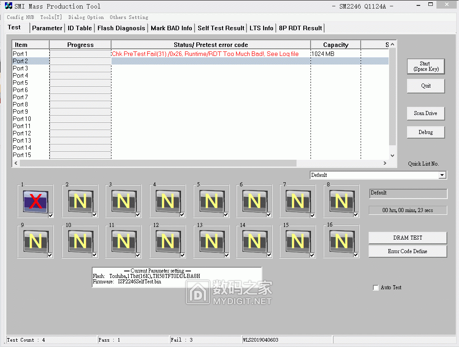The width and height of the screenshot is (459, 347).
Task: Click the port 9 drive status icon
Action: pos(35,241)
